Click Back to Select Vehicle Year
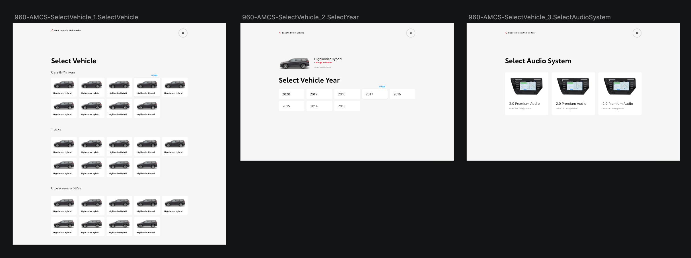 [x=520, y=33]
